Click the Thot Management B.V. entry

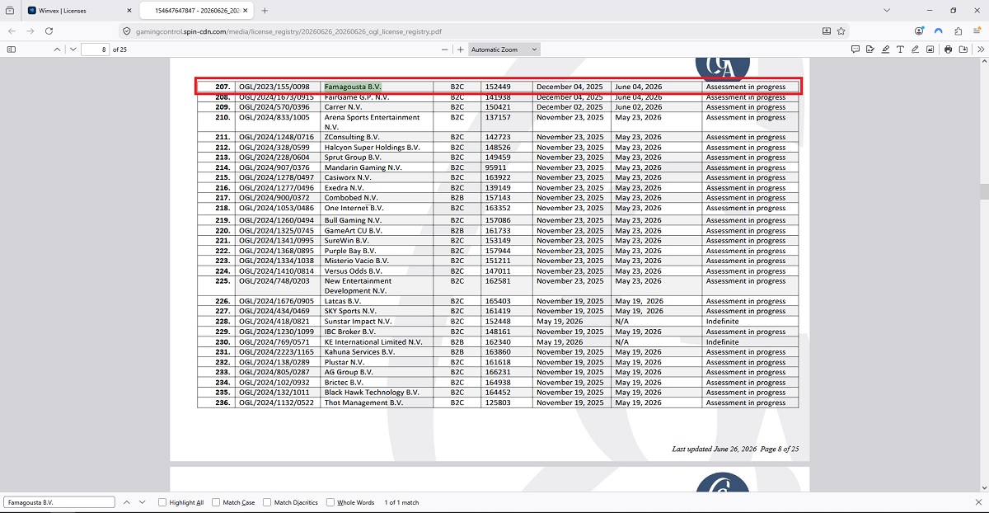point(363,402)
